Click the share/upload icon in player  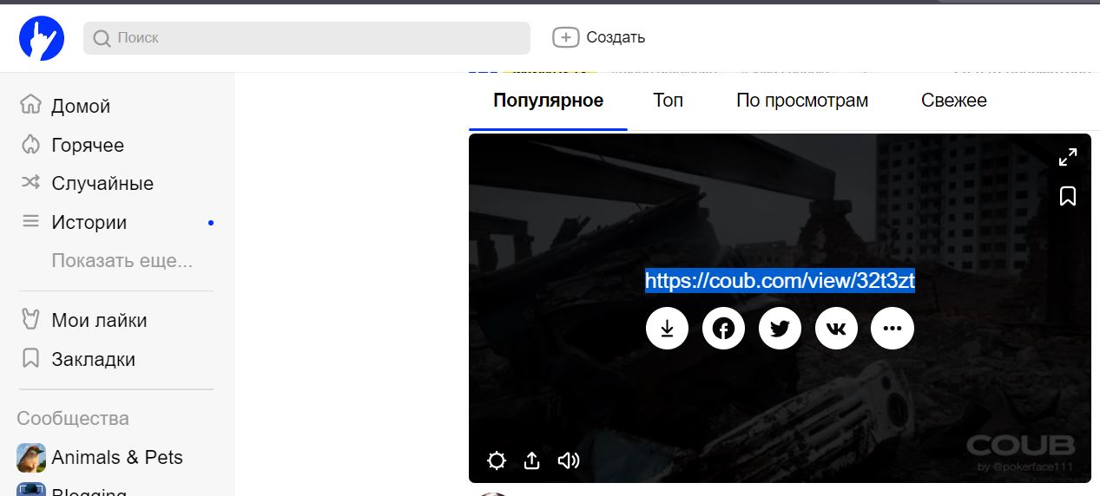click(532, 460)
